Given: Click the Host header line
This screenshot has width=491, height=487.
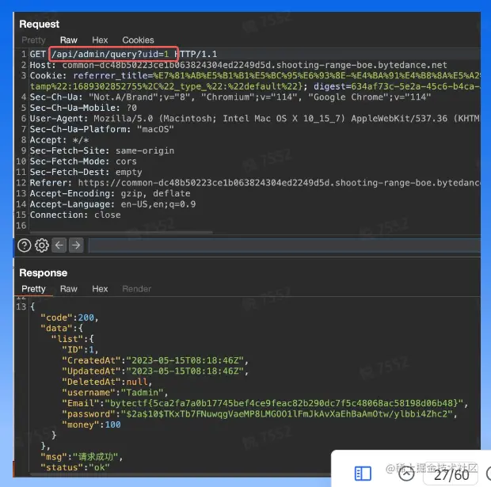Looking at the screenshot, I should (238, 65).
